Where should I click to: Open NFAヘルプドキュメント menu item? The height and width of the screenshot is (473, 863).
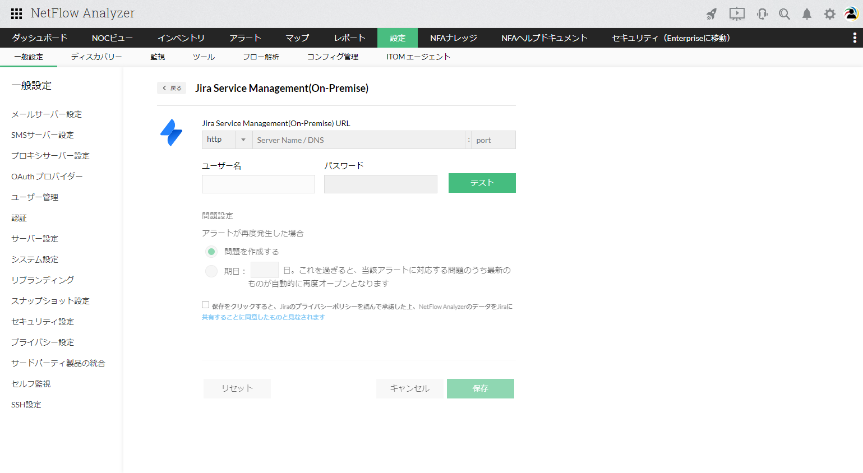pos(544,38)
